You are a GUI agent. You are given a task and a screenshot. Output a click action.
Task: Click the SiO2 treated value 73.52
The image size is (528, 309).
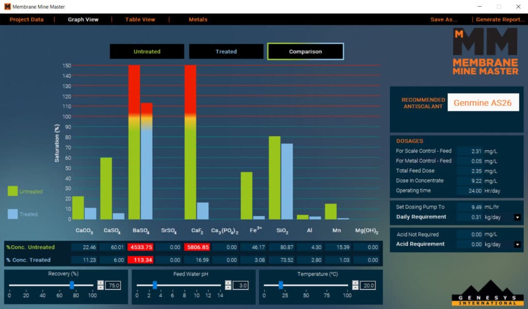click(x=282, y=260)
